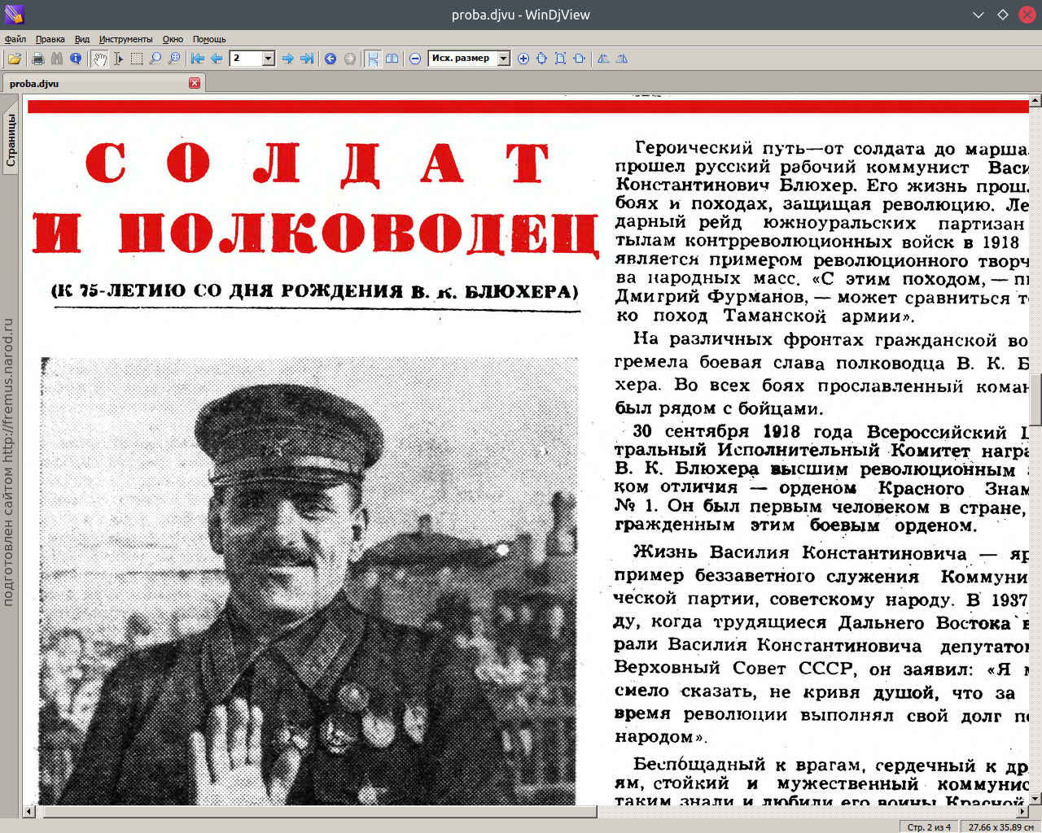Open the page number dropdown arrow
Image resolution: width=1042 pixels, height=833 pixels.
[x=269, y=59]
